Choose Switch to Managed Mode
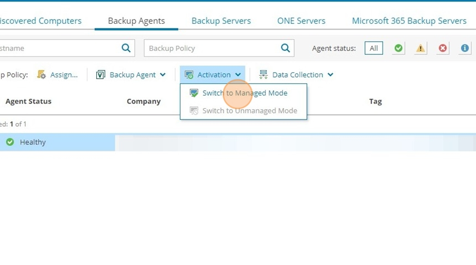476x265 pixels. click(243, 93)
